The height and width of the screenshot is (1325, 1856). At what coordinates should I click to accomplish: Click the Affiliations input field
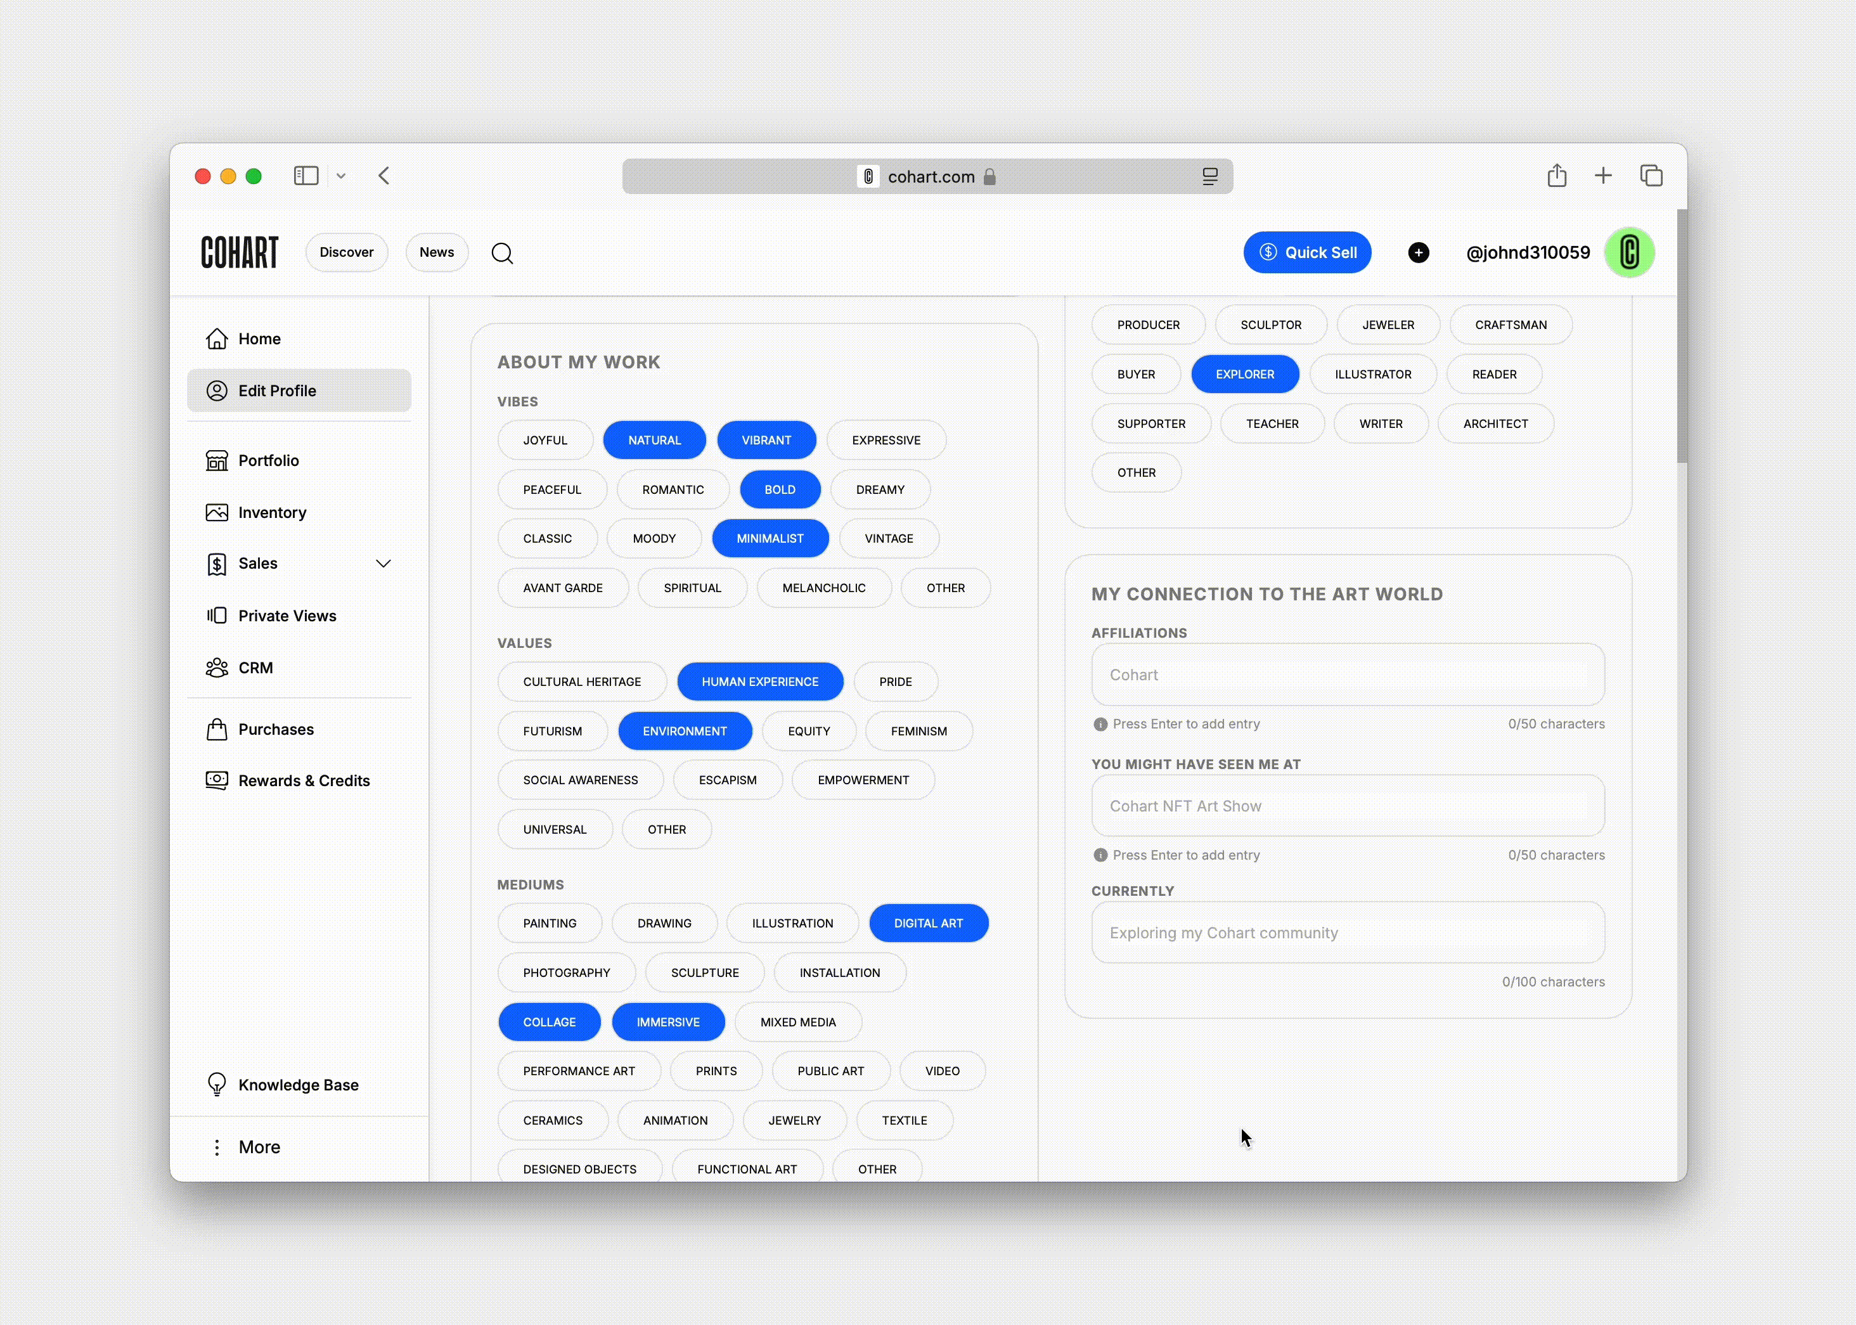coord(1348,675)
